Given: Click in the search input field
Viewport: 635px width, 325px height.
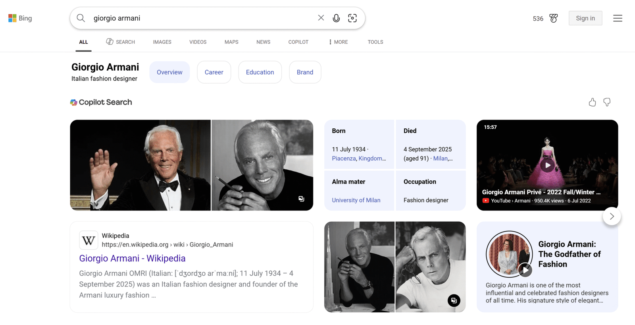Looking at the screenshot, I should [198, 18].
